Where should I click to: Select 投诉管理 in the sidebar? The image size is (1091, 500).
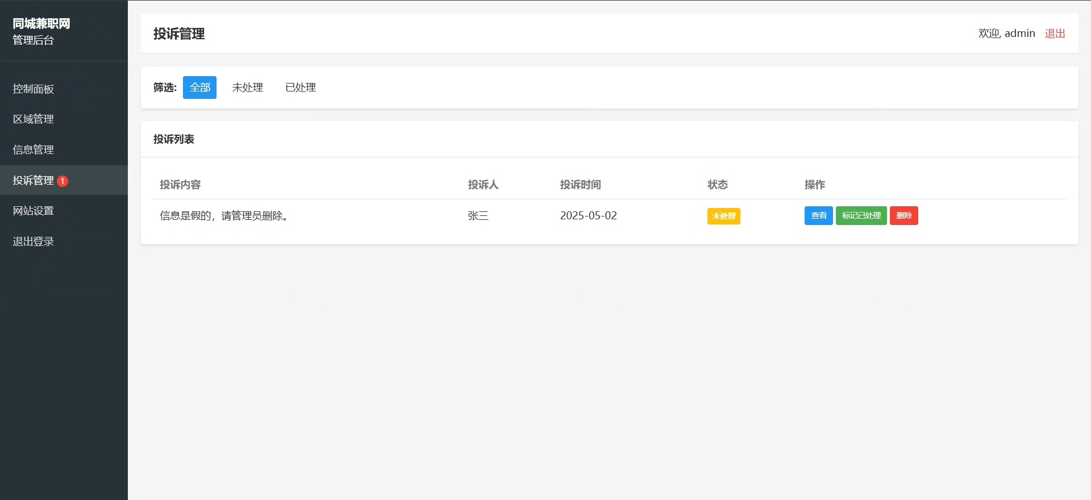[34, 180]
